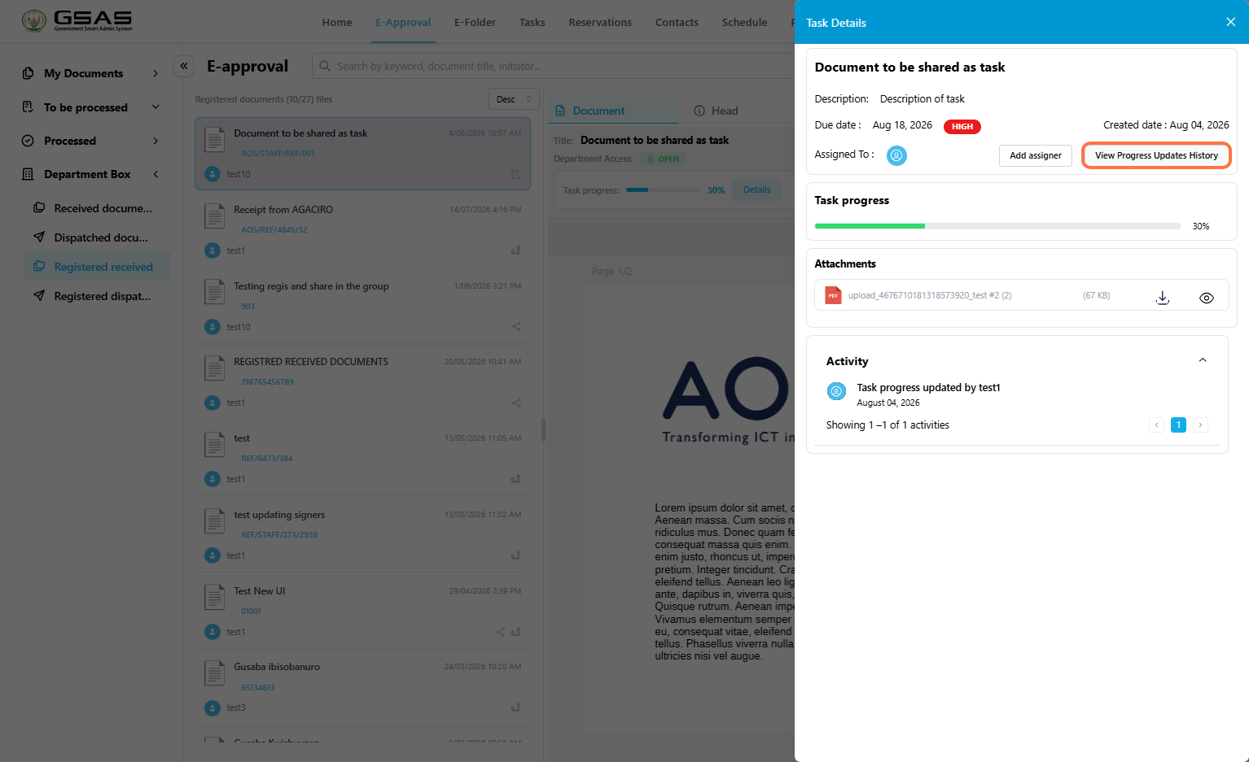Download the attached PDF file
This screenshot has width=1249, height=762.
1163,298
